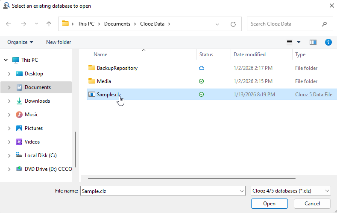Click the Refresh button in address bar
Viewport: 337px width, 213px height.
tap(233, 24)
